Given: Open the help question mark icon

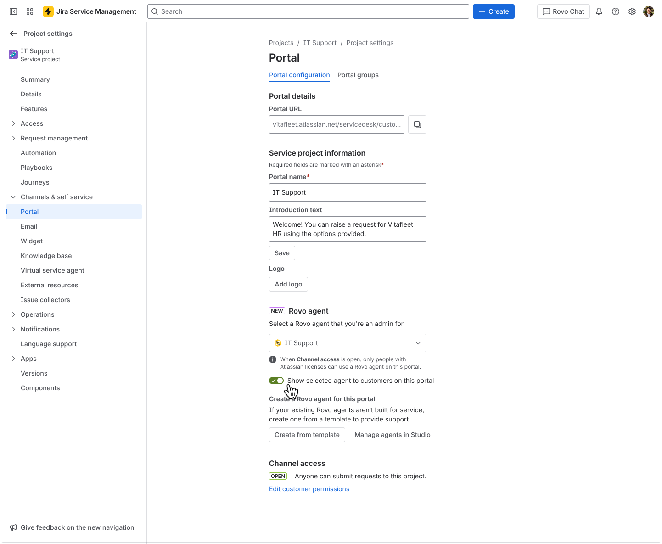Looking at the screenshot, I should pyautogui.click(x=616, y=11).
